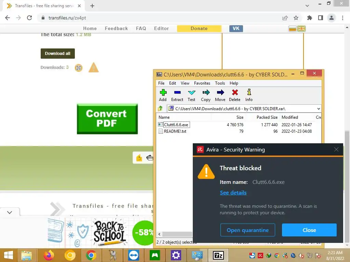Bookmark this page with star icon
350x262 pixels.
point(296,18)
